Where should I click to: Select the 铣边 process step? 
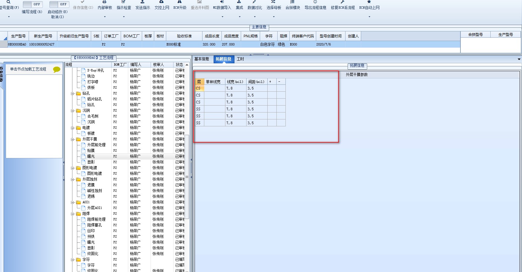(x=91, y=76)
